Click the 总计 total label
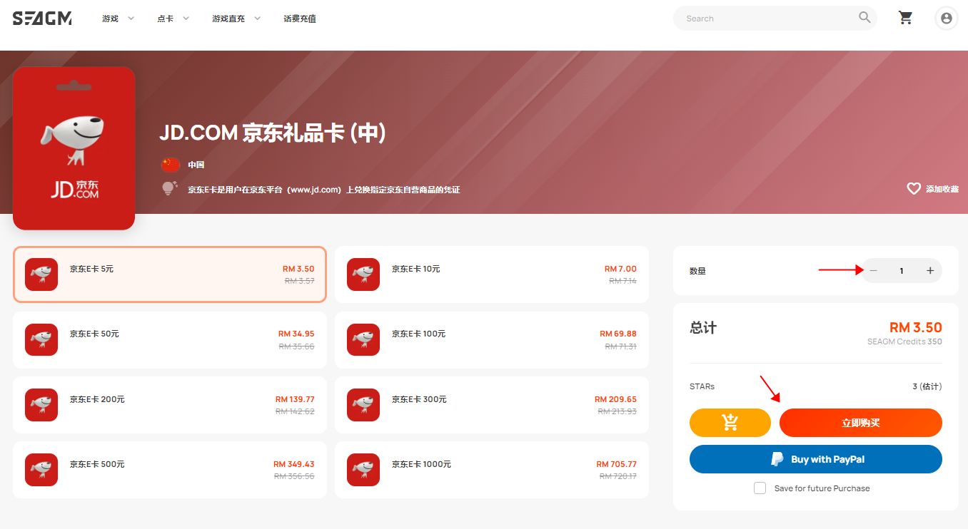The height and width of the screenshot is (529, 968). 703,328
